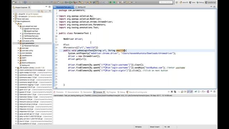
Task: Click the Quick Access search field
Action: (166, 3)
